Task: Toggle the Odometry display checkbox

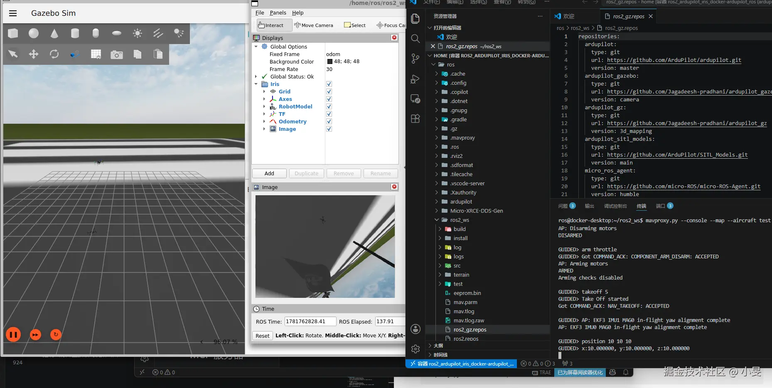Action: (x=329, y=122)
